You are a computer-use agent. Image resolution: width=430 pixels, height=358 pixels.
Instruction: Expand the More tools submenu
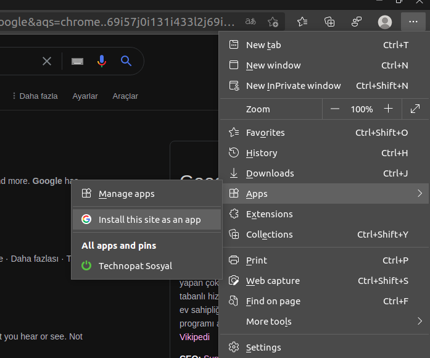point(325,321)
